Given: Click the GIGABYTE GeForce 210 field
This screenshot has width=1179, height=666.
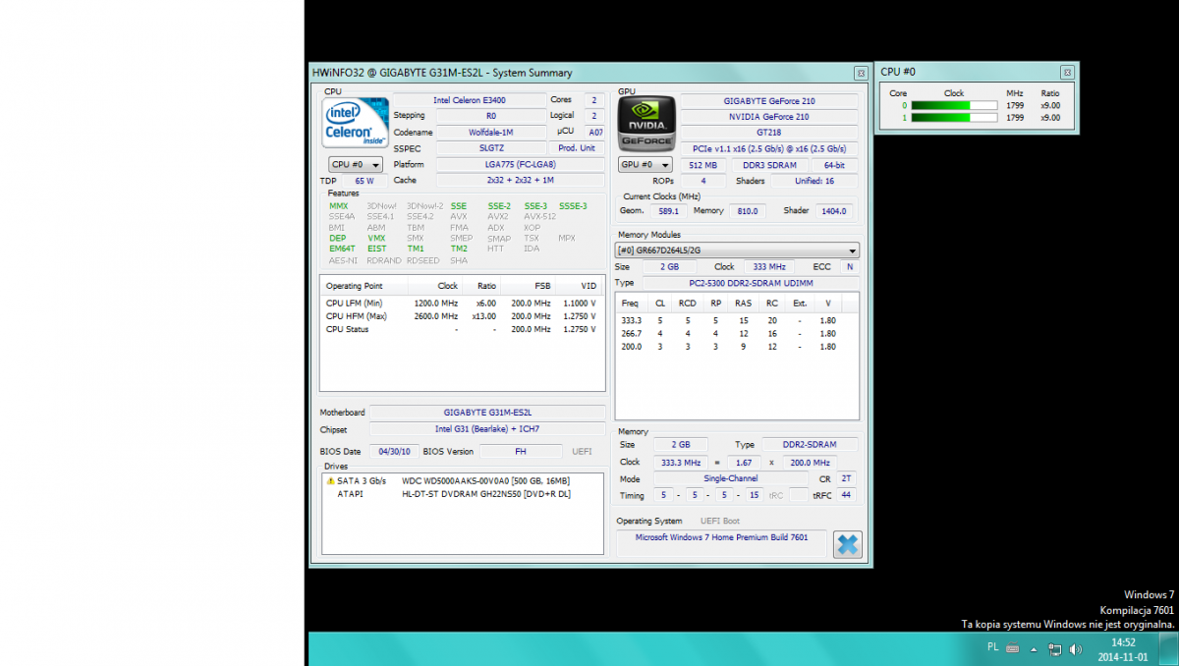Looking at the screenshot, I should 769,101.
